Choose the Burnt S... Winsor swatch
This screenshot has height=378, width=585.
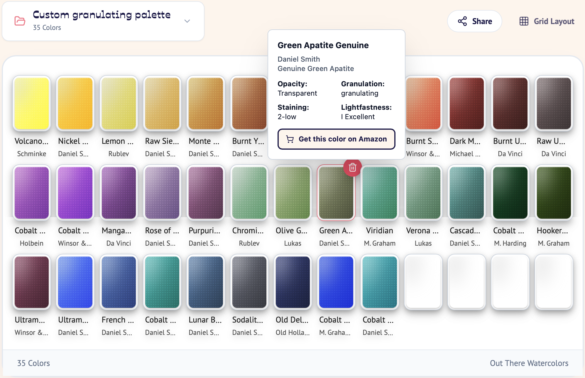coord(423,103)
